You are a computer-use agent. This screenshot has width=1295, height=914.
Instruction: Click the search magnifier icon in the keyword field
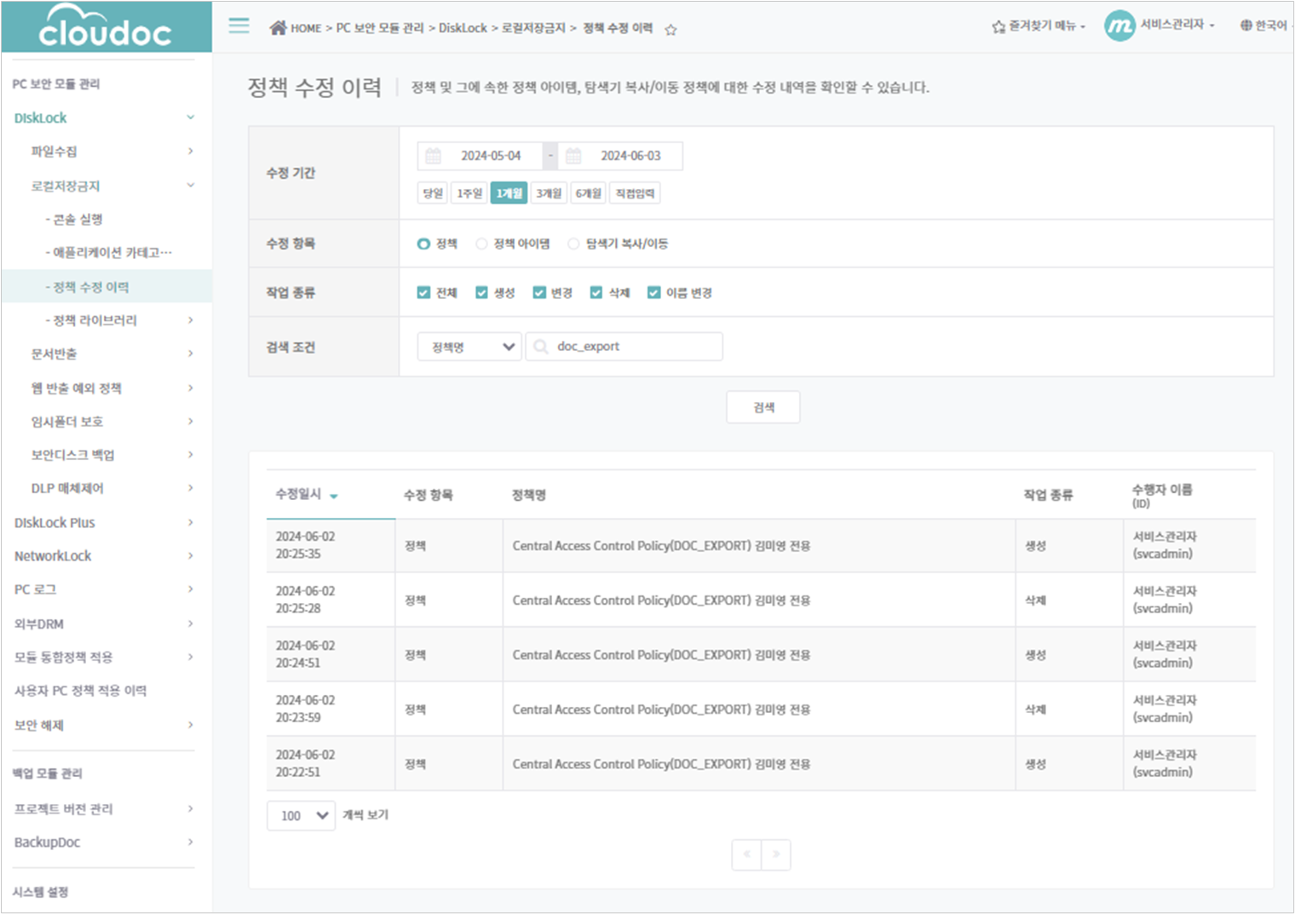[x=540, y=347]
